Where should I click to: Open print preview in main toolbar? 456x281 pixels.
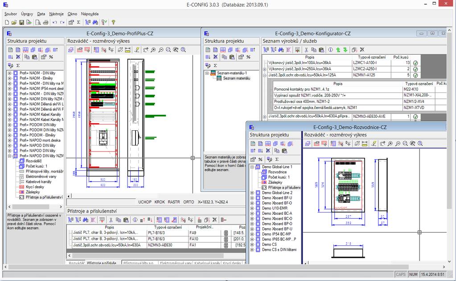coord(38,22)
